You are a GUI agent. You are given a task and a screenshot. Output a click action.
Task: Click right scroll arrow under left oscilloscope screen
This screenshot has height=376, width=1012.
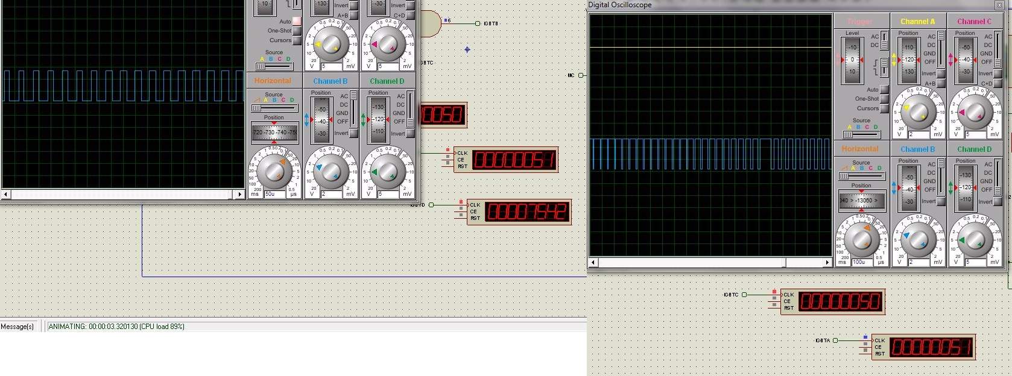[x=240, y=194]
